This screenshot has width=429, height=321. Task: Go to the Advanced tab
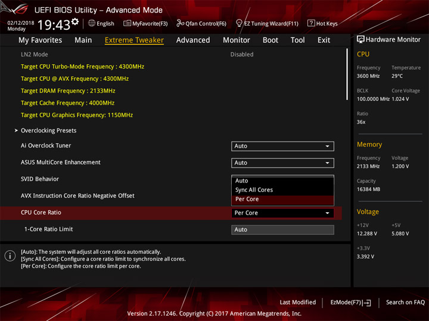[x=193, y=40]
